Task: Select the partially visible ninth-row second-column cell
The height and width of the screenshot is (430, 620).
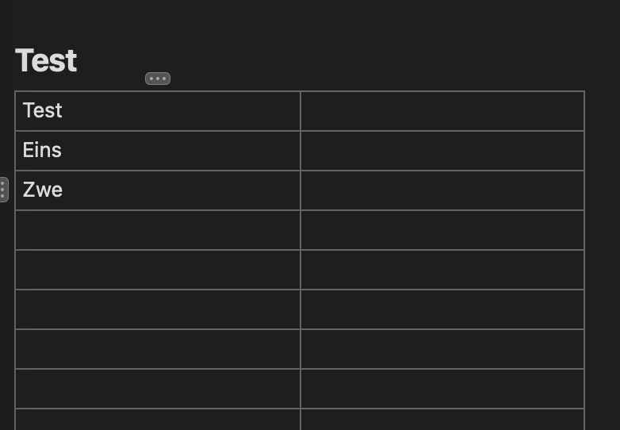Action: [442, 420]
